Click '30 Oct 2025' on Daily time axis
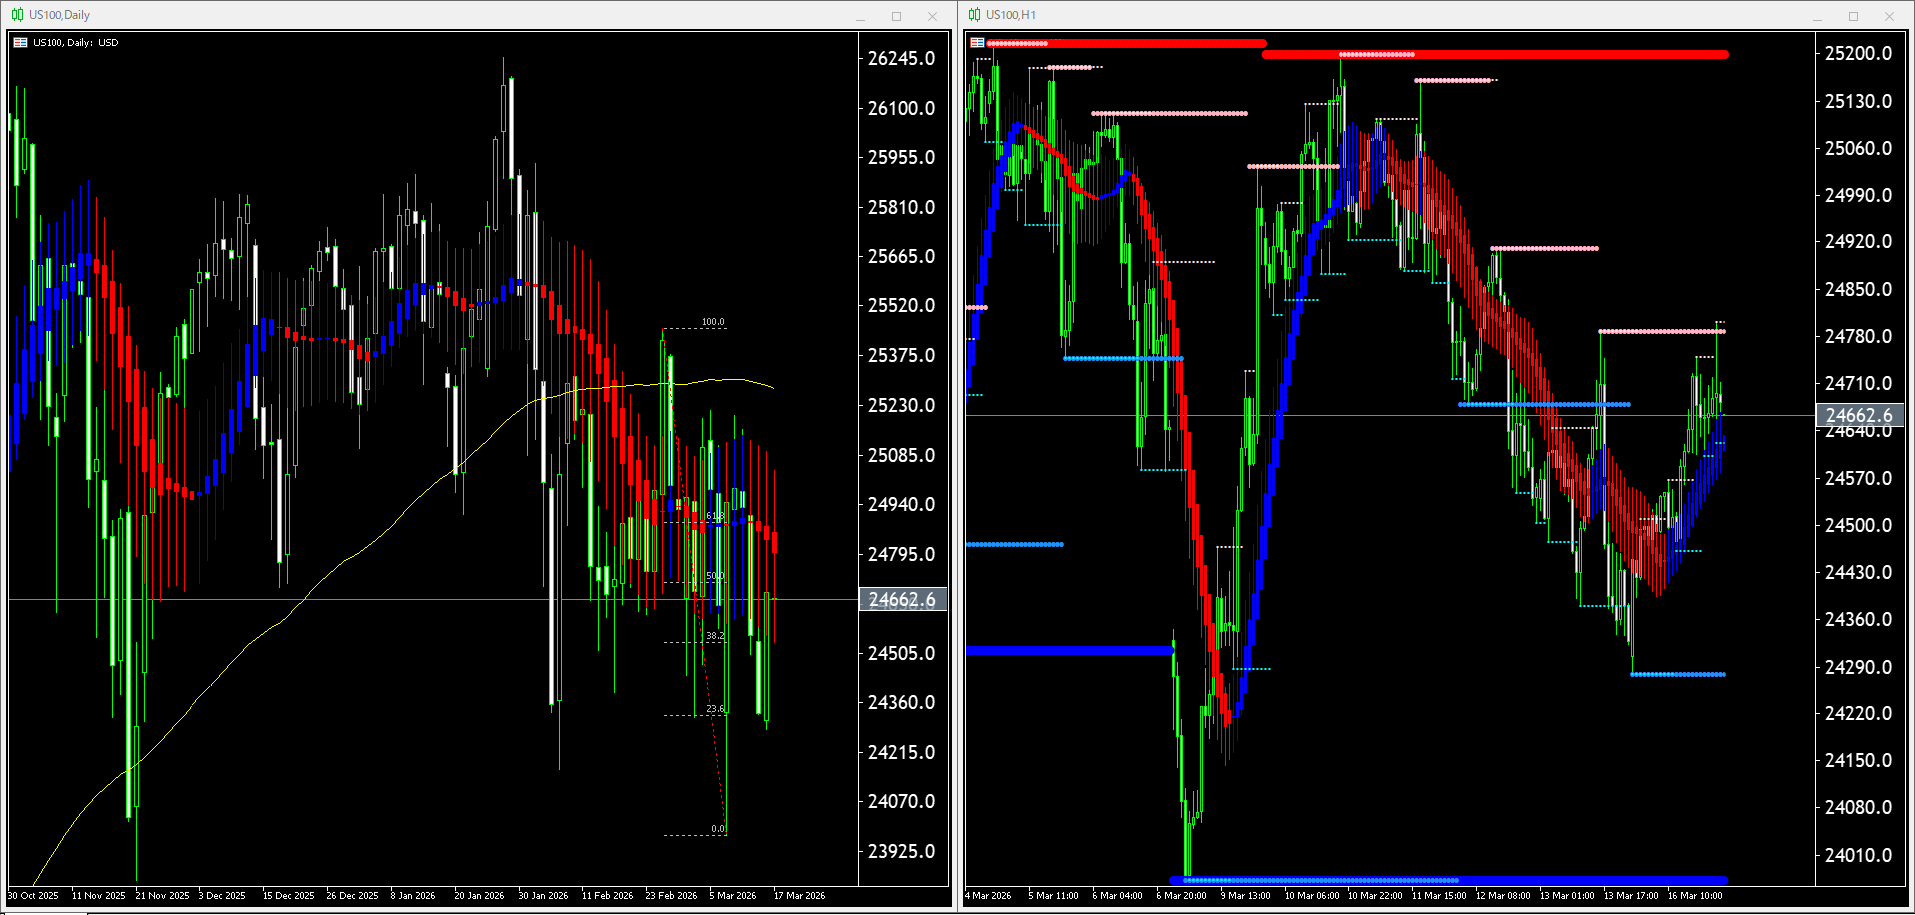The image size is (1915, 915). click(x=33, y=896)
